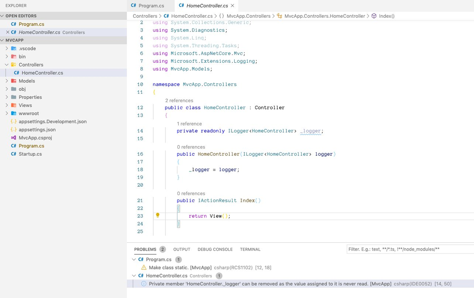Click the MvcApp.Controllers namespace breadcrumb
This screenshot has width=474, height=298.
tap(248, 16)
